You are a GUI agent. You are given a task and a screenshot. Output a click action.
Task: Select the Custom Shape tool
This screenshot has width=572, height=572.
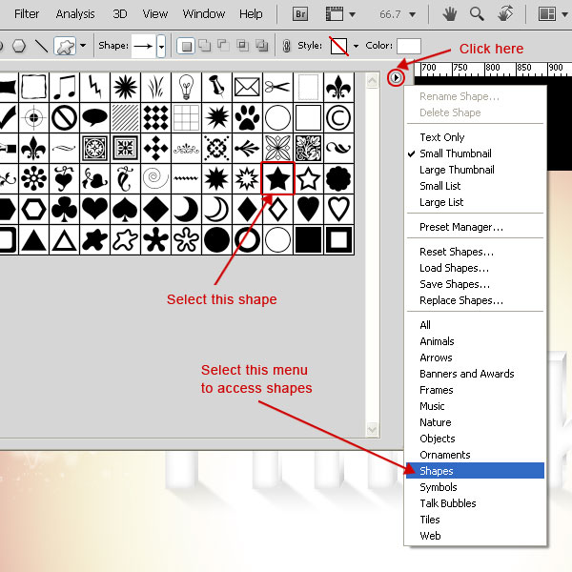(x=65, y=46)
